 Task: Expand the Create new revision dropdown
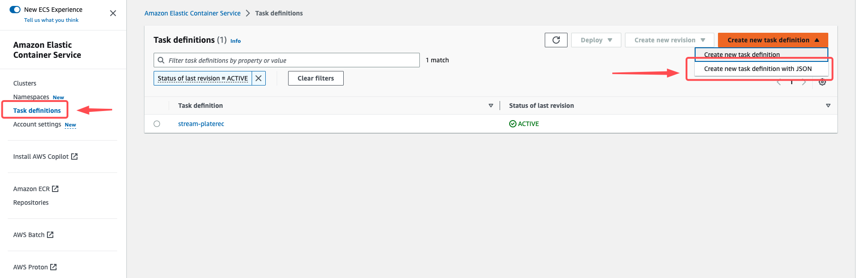coord(669,40)
